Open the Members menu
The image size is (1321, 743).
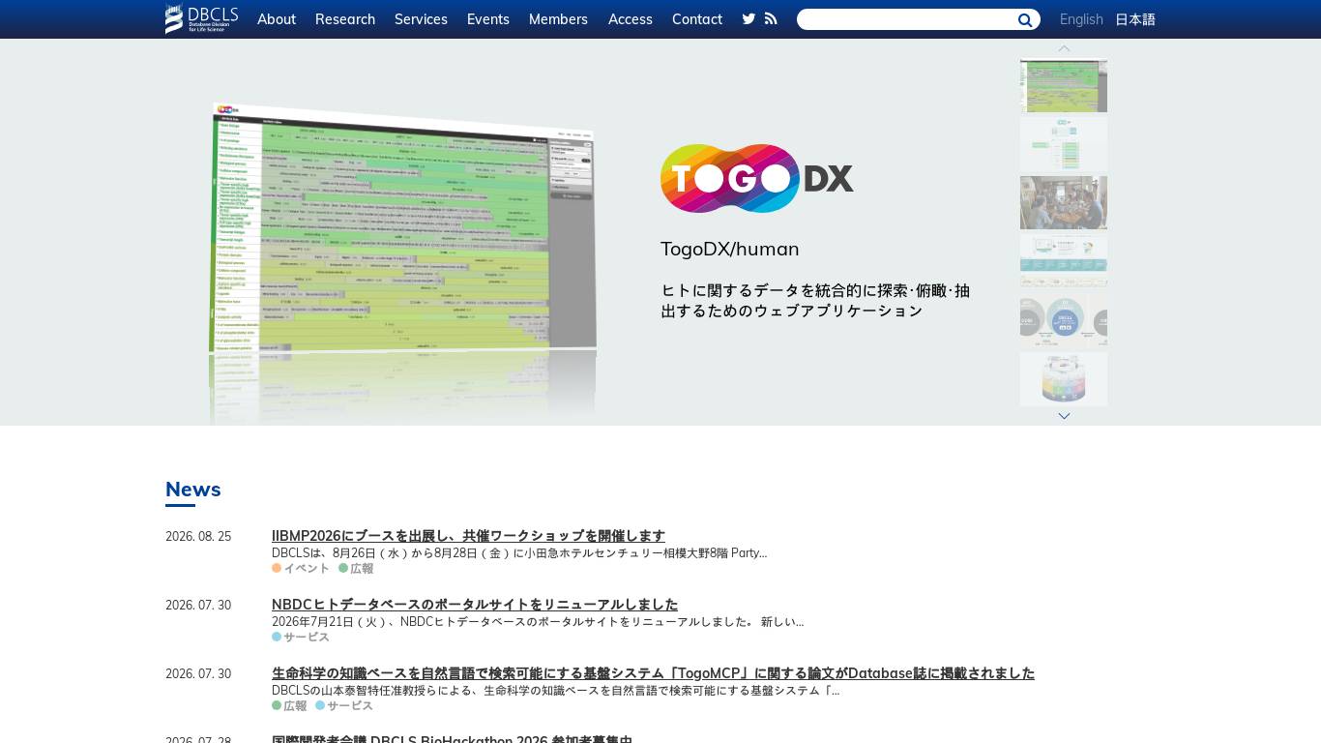[x=558, y=19]
